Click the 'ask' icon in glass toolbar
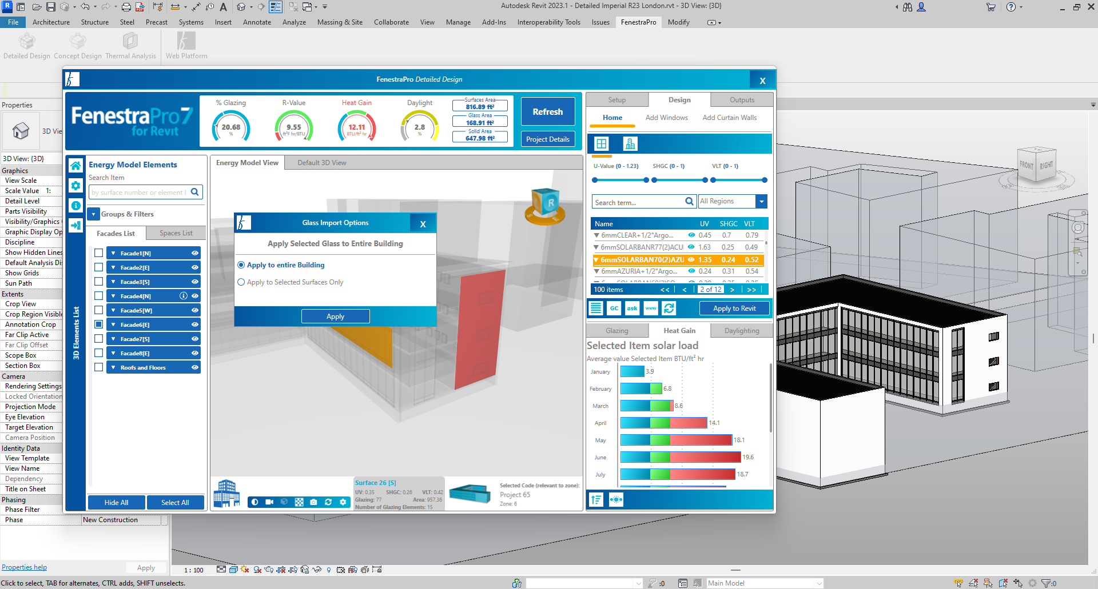Screen dimensions: 1098x589 click(x=632, y=308)
